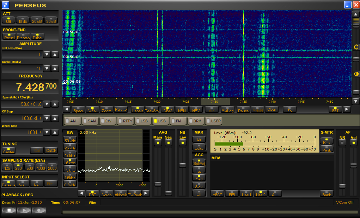
Task: Set sampling rate to 500 kS/s
Action: (x=30, y=167)
